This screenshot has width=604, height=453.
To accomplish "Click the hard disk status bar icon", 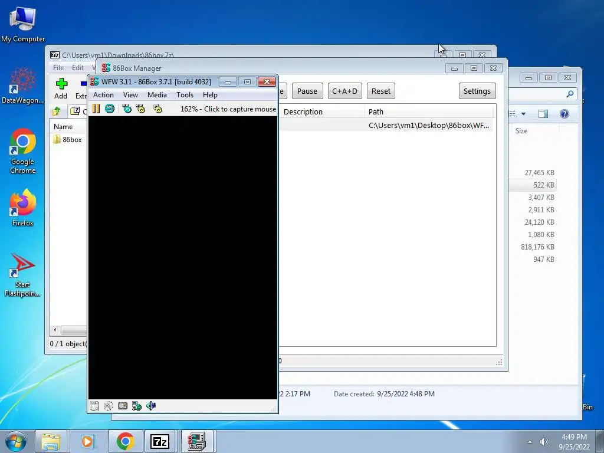I will (123, 406).
